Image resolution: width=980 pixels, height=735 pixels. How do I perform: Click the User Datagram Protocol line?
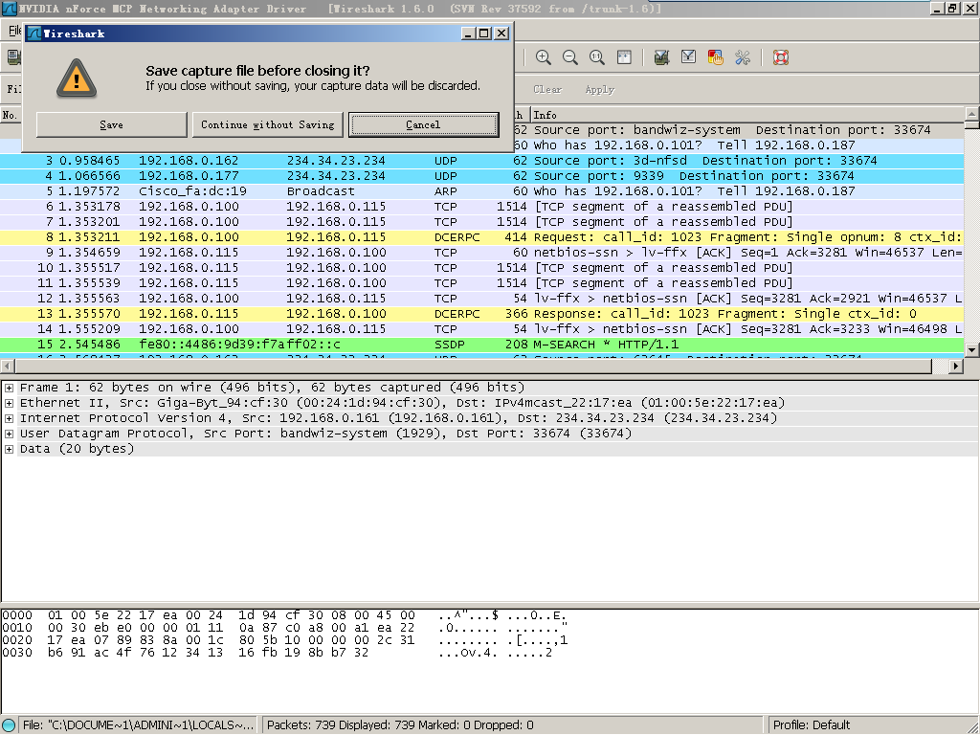[325, 434]
